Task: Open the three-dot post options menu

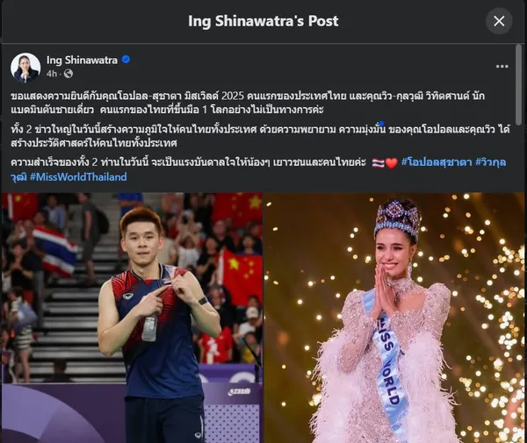Action: (502, 67)
